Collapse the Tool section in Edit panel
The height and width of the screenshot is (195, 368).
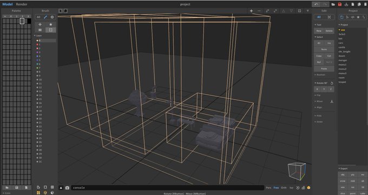[x=318, y=25]
